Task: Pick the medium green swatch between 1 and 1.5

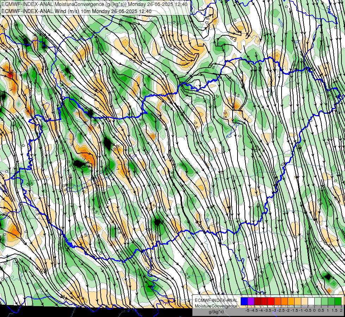Action: pyautogui.click(x=331, y=302)
